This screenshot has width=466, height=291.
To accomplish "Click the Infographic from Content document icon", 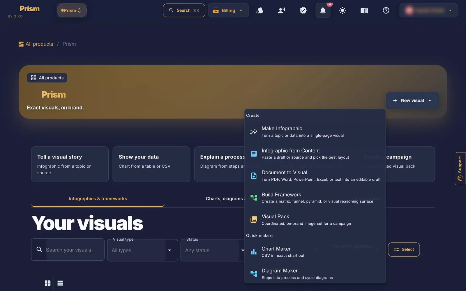I will coord(254,154).
